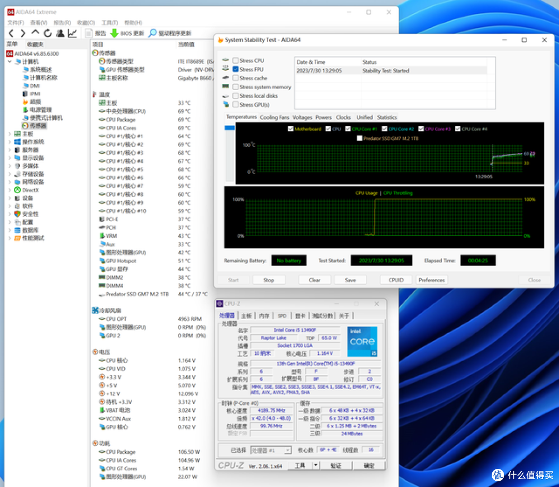Select the 电源管理 power management item
559x487 pixels.
37,109
